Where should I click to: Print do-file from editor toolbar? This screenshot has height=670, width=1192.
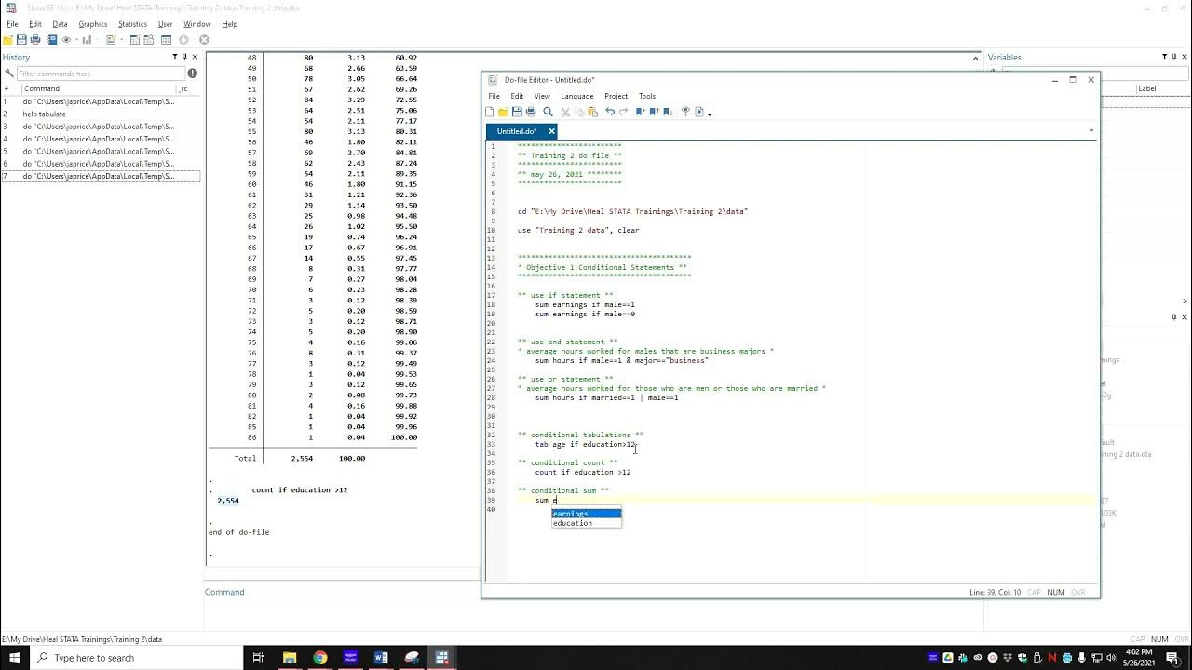[531, 112]
